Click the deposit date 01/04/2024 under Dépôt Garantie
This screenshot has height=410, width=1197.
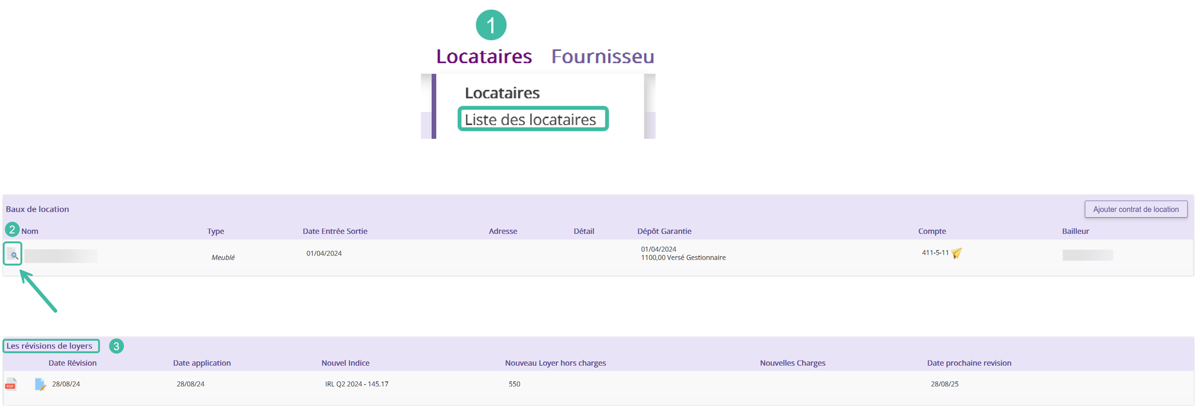658,249
